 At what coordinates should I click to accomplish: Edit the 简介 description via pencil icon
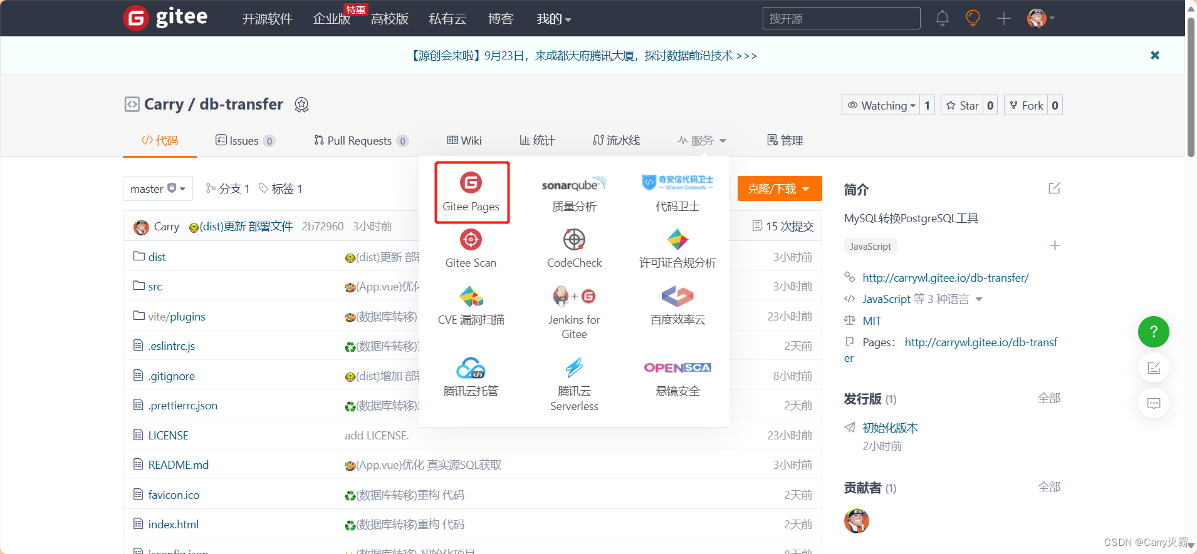[x=1054, y=188]
